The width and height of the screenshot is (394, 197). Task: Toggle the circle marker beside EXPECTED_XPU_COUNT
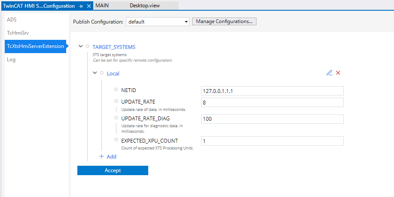(x=116, y=140)
